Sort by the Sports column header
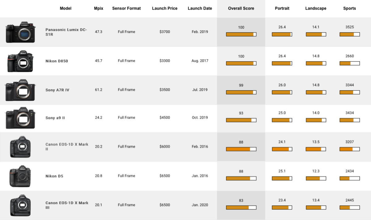371x220 pixels. click(349, 8)
